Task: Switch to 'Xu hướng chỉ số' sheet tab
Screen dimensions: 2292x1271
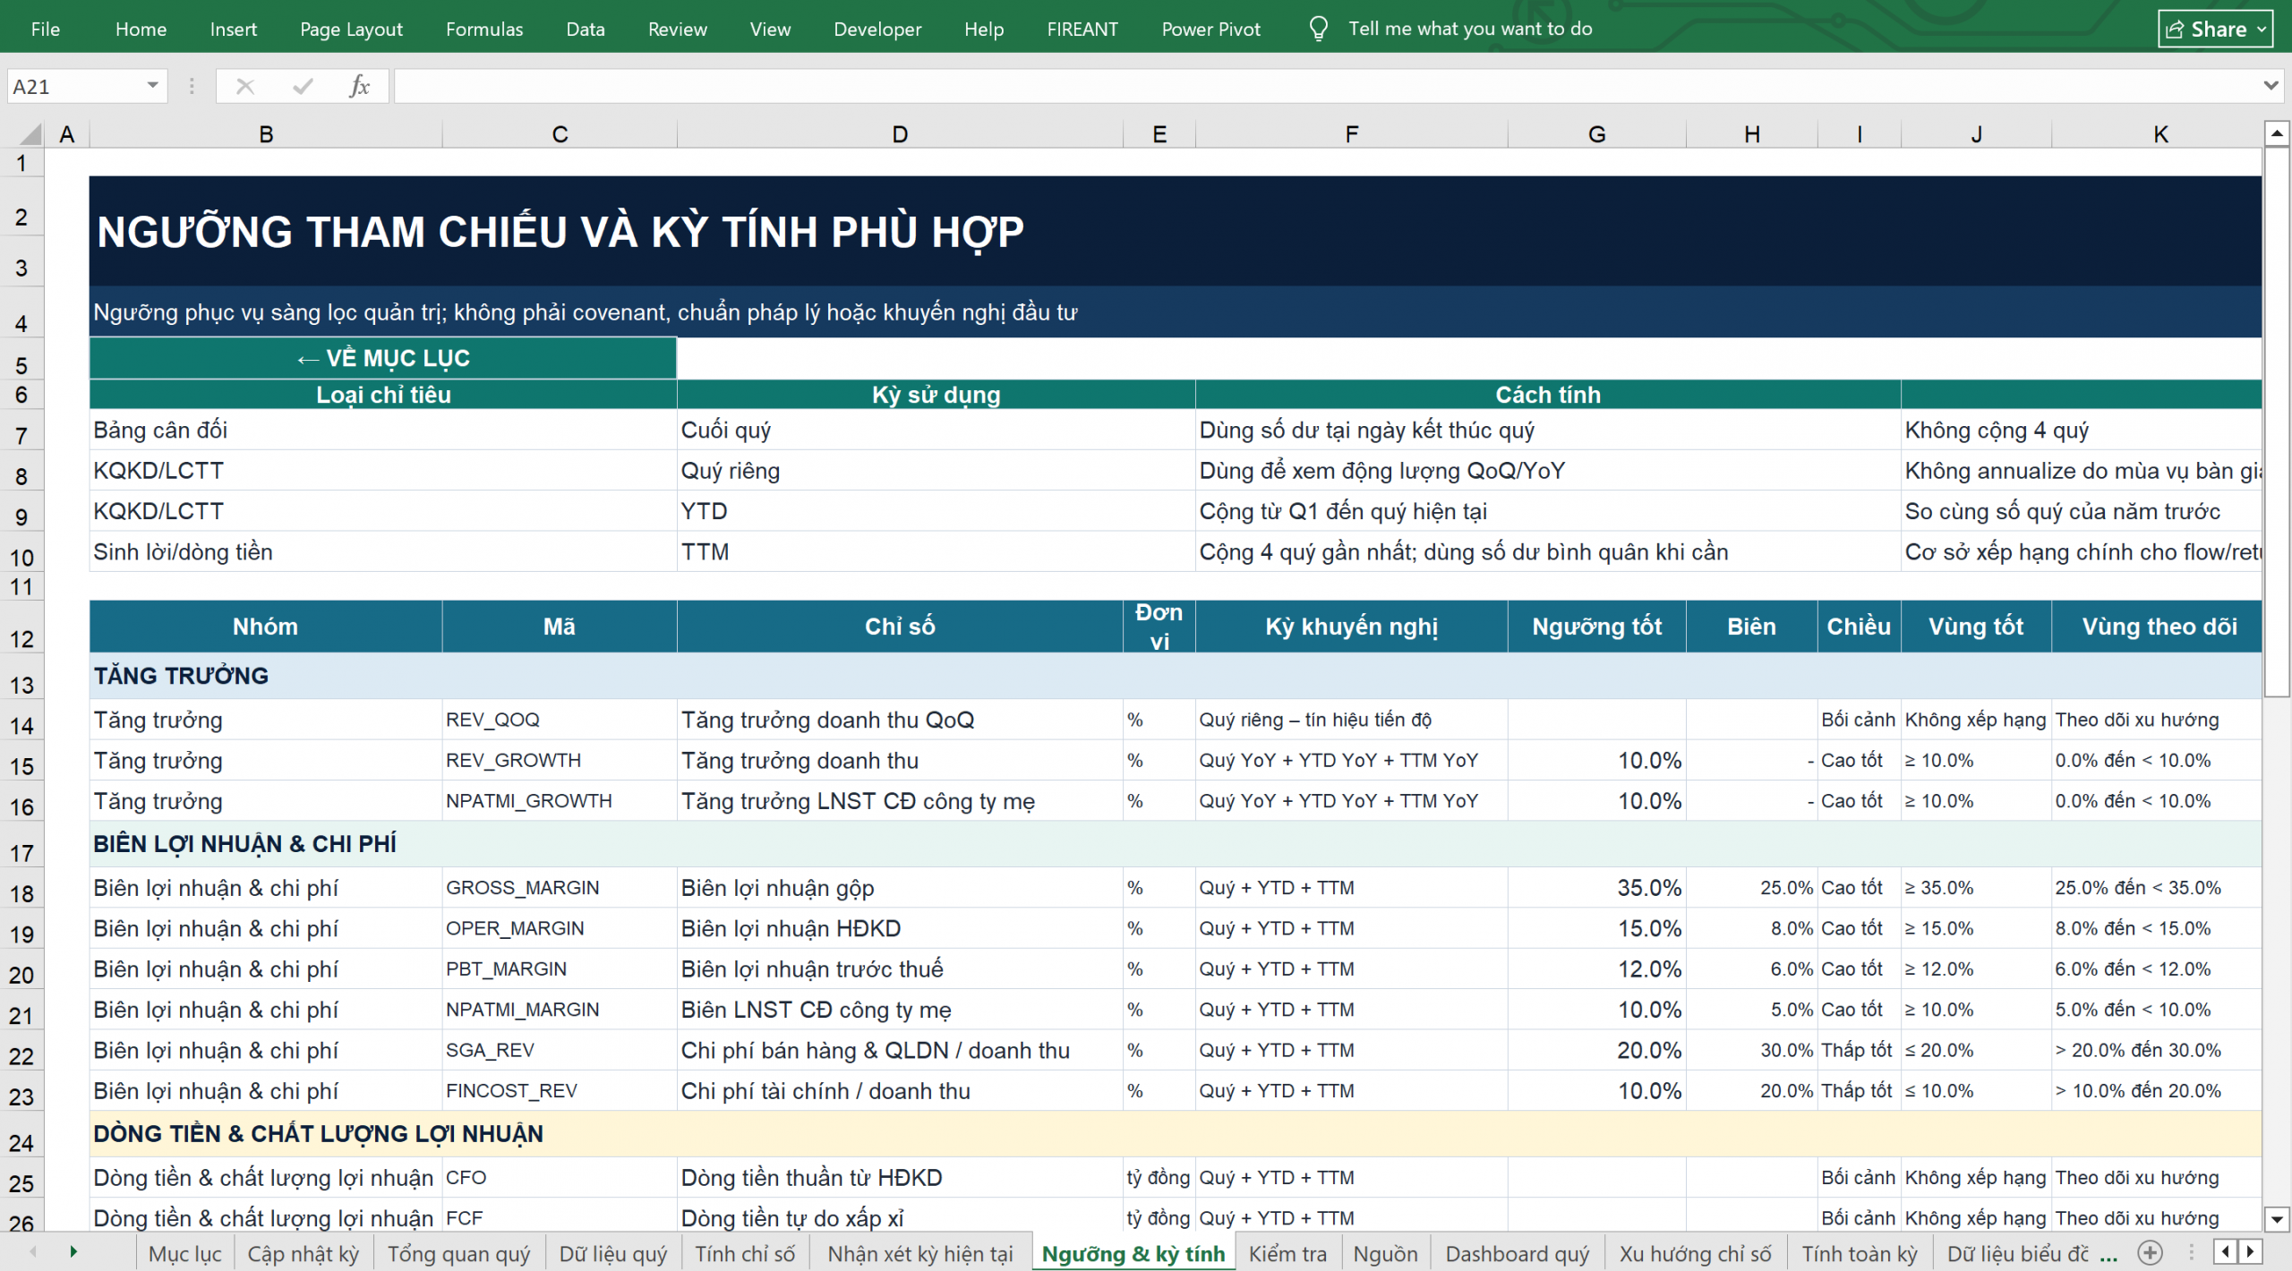Action: click(1695, 1253)
